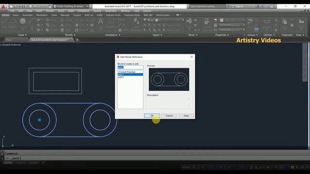The width and height of the screenshot is (310, 174).
Task: Click the viewport controls label at top-left
Action: 11,45
